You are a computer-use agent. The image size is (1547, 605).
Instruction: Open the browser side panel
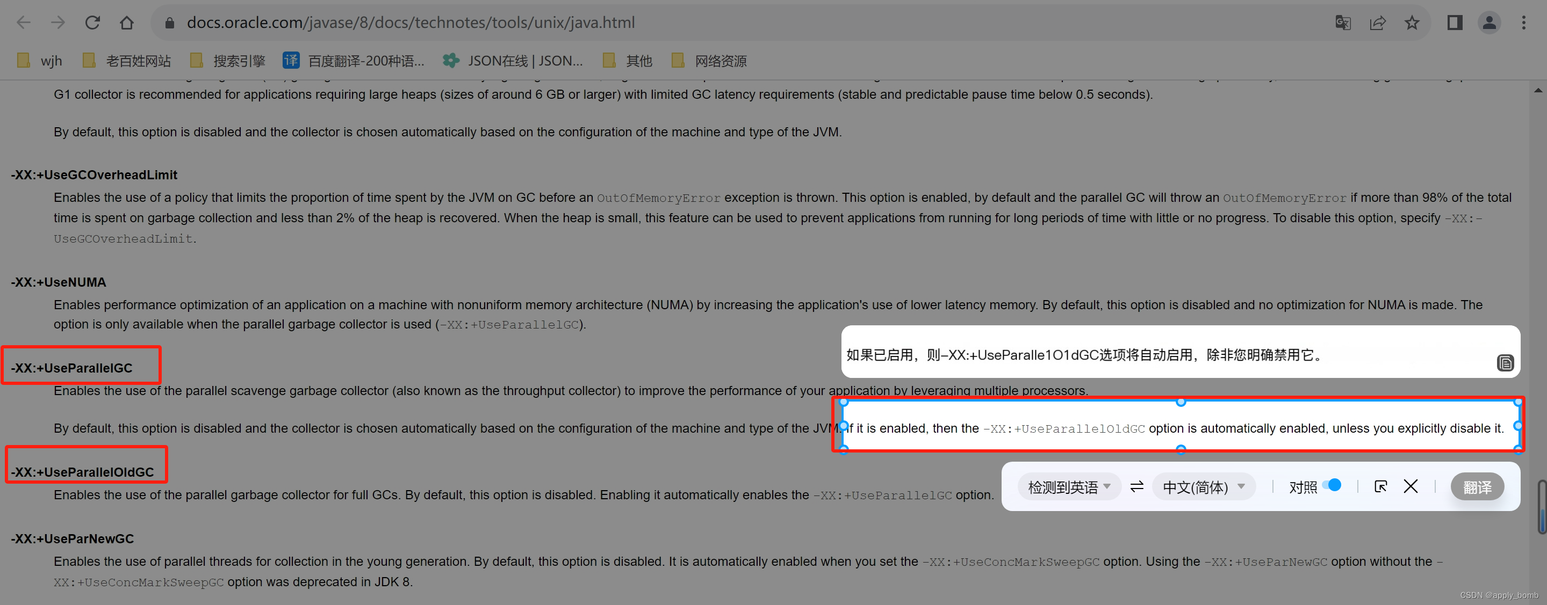(x=1455, y=23)
